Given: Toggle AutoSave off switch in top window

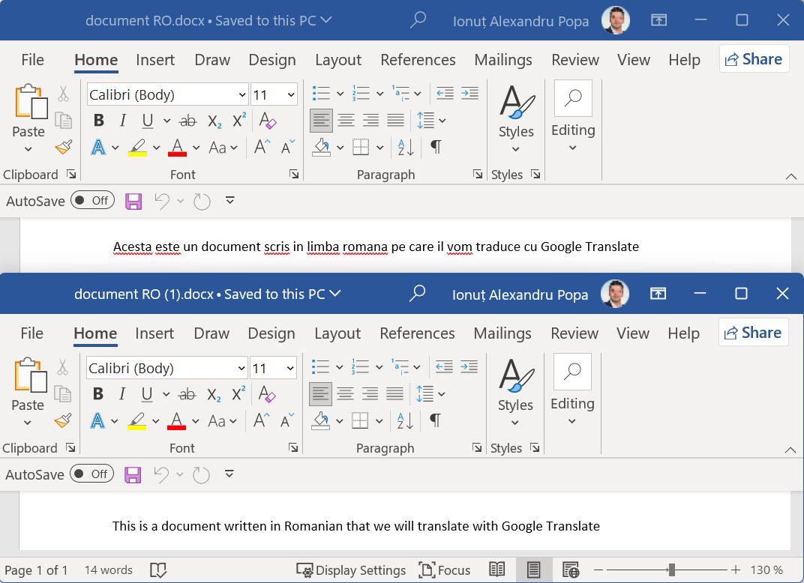Looking at the screenshot, I should click(x=92, y=200).
